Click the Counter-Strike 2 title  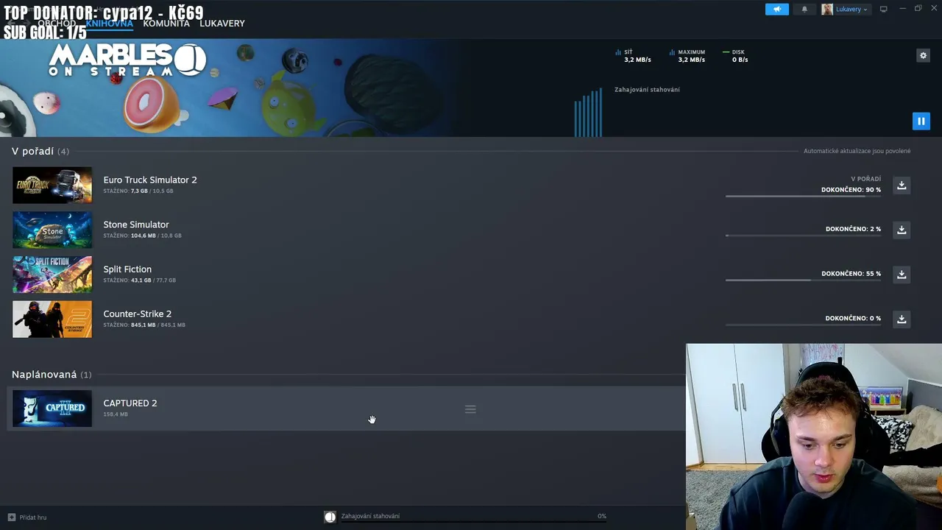[x=138, y=314]
